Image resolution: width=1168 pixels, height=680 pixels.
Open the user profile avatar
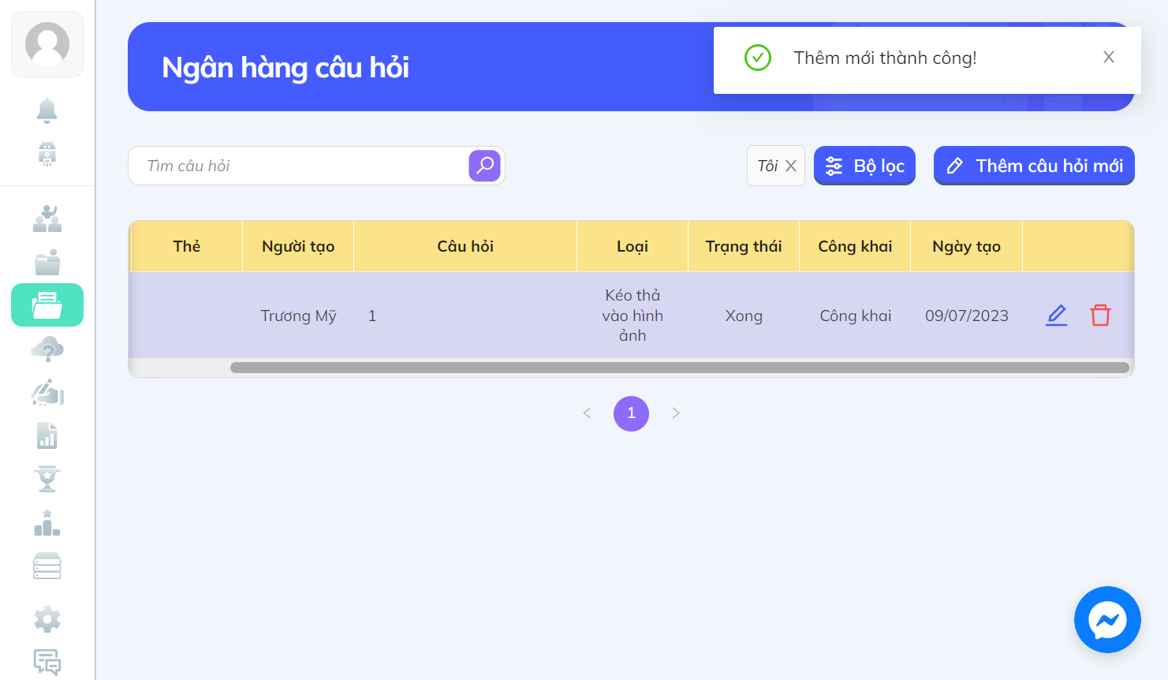pos(47,44)
